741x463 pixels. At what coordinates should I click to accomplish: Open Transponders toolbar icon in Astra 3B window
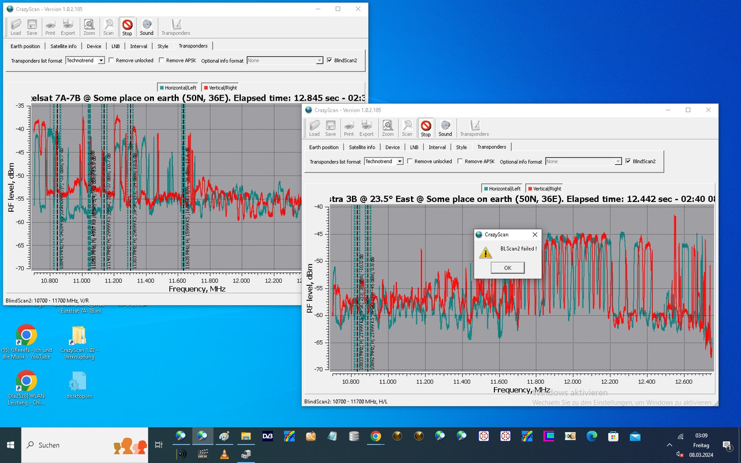click(x=475, y=128)
